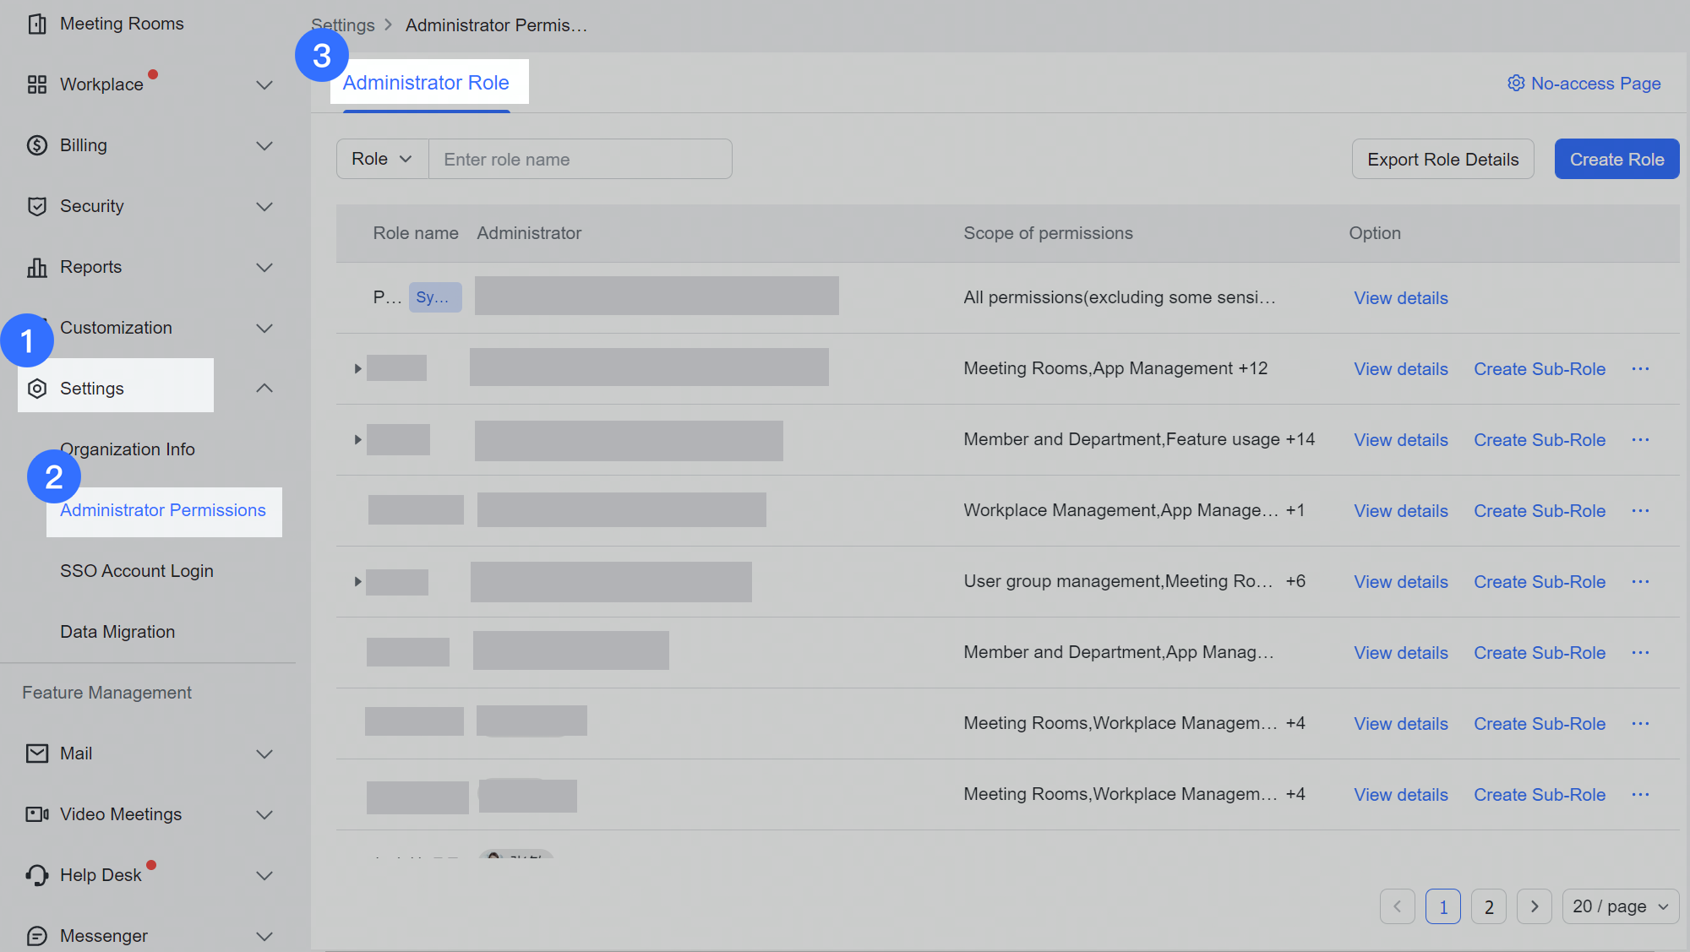The height and width of the screenshot is (952, 1690).
Task: Click the Settings gear icon
Action: (x=36, y=388)
